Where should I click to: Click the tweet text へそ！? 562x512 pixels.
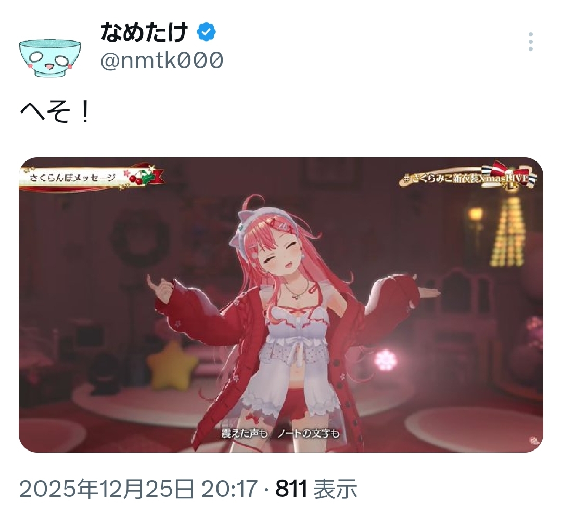click(x=56, y=111)
